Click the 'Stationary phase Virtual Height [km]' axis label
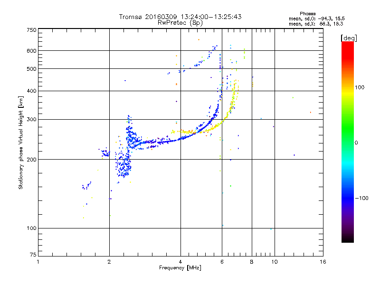The width and height of the screenshot is (380, 285). coord(21,143)
